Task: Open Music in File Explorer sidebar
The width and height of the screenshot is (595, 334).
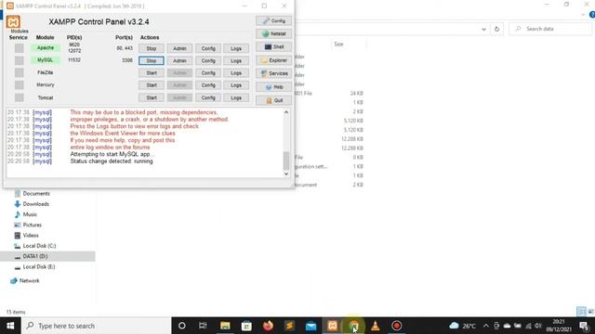Action: [x=30, y=214]
